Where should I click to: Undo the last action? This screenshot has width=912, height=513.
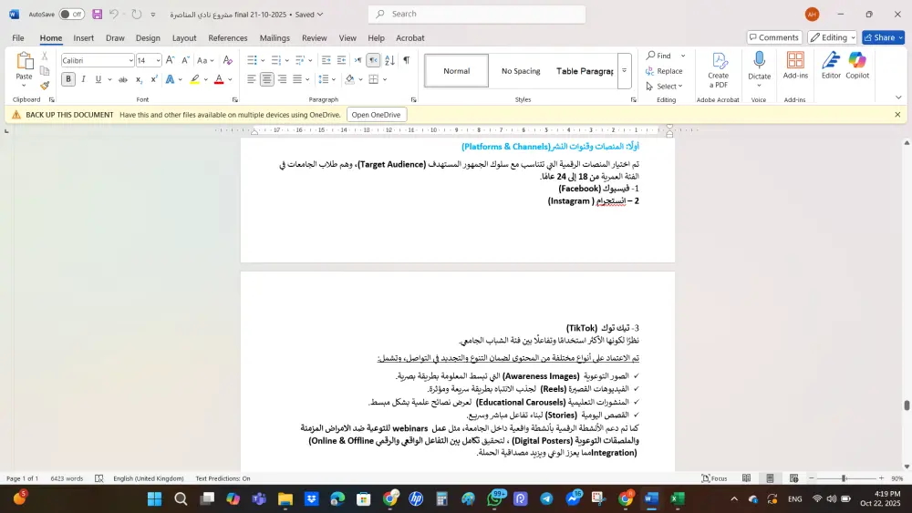(x=114, y=14)
